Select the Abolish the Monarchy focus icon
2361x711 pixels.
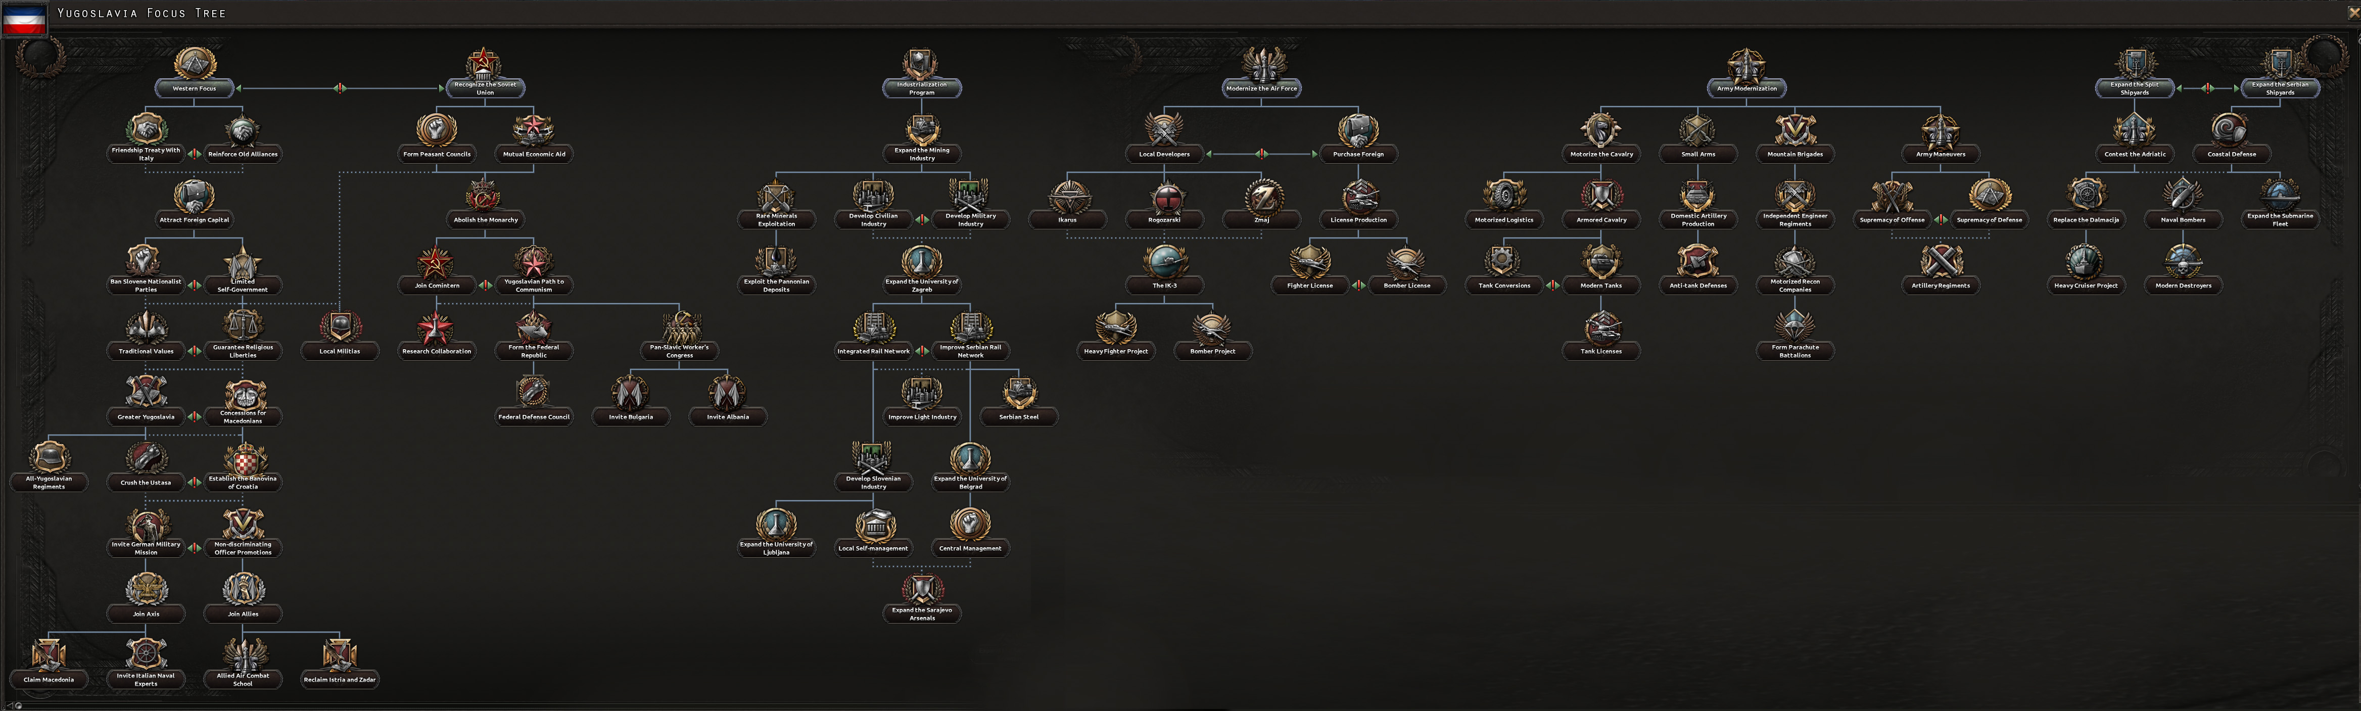pos(484,196)
